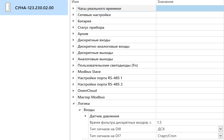This screenshot has height=140, width=224.
Task: Select Тип сигнала на DI8 label
Action: [105, 129]
